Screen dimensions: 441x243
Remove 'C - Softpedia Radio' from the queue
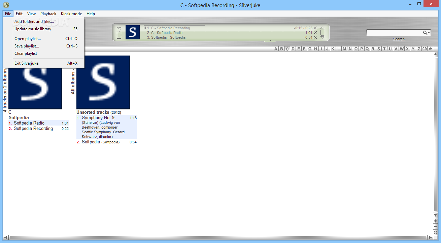pos(315,33)
